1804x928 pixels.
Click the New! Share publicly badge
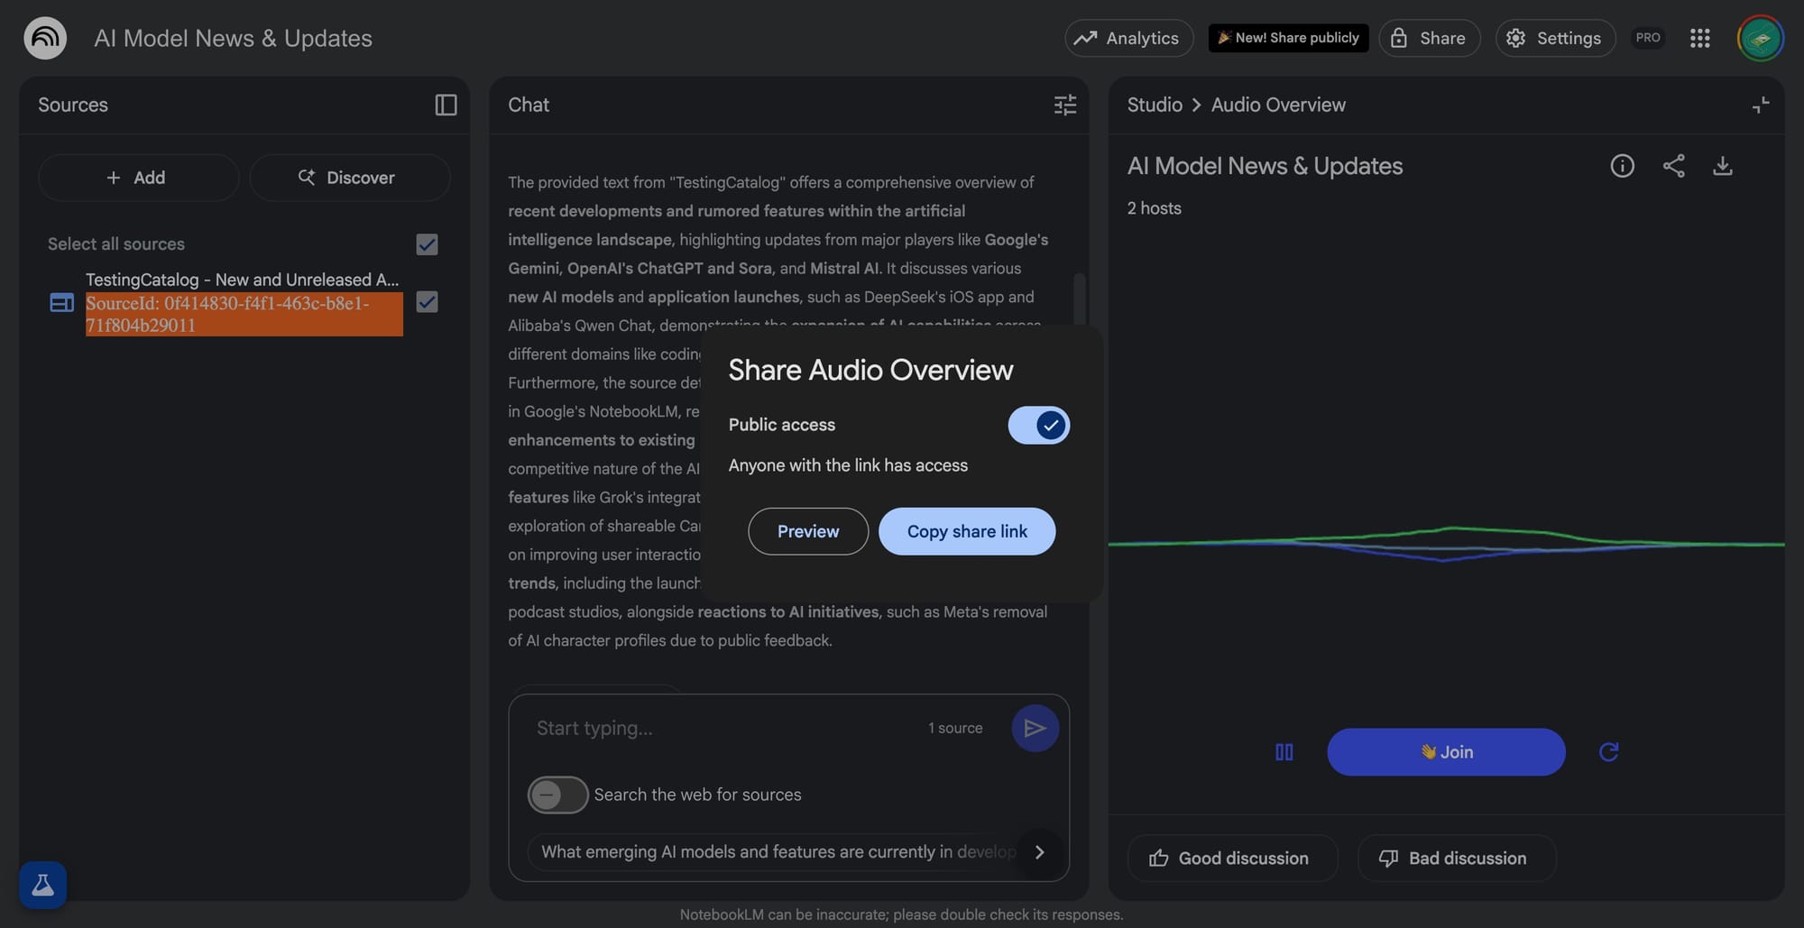tap(1288, 38)
